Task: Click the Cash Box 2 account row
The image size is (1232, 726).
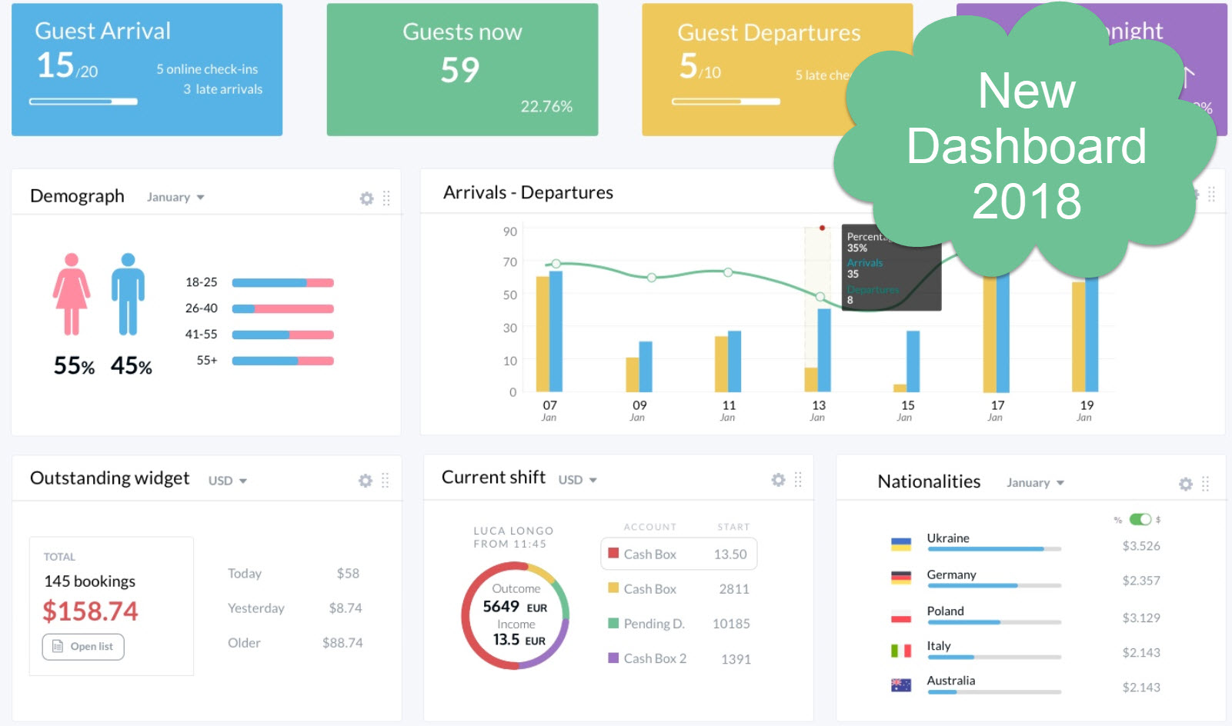Action: [679, 658]
